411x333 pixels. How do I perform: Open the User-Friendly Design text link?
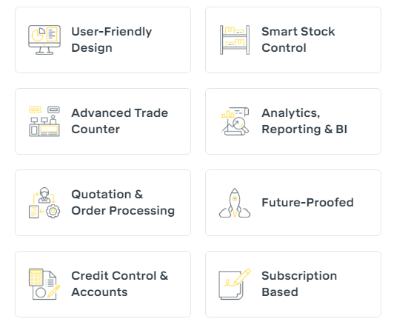click(x=112, y=39)
